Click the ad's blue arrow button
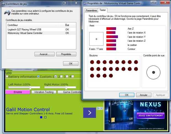Screen dimensions: 171x134 tap(90, 113)
